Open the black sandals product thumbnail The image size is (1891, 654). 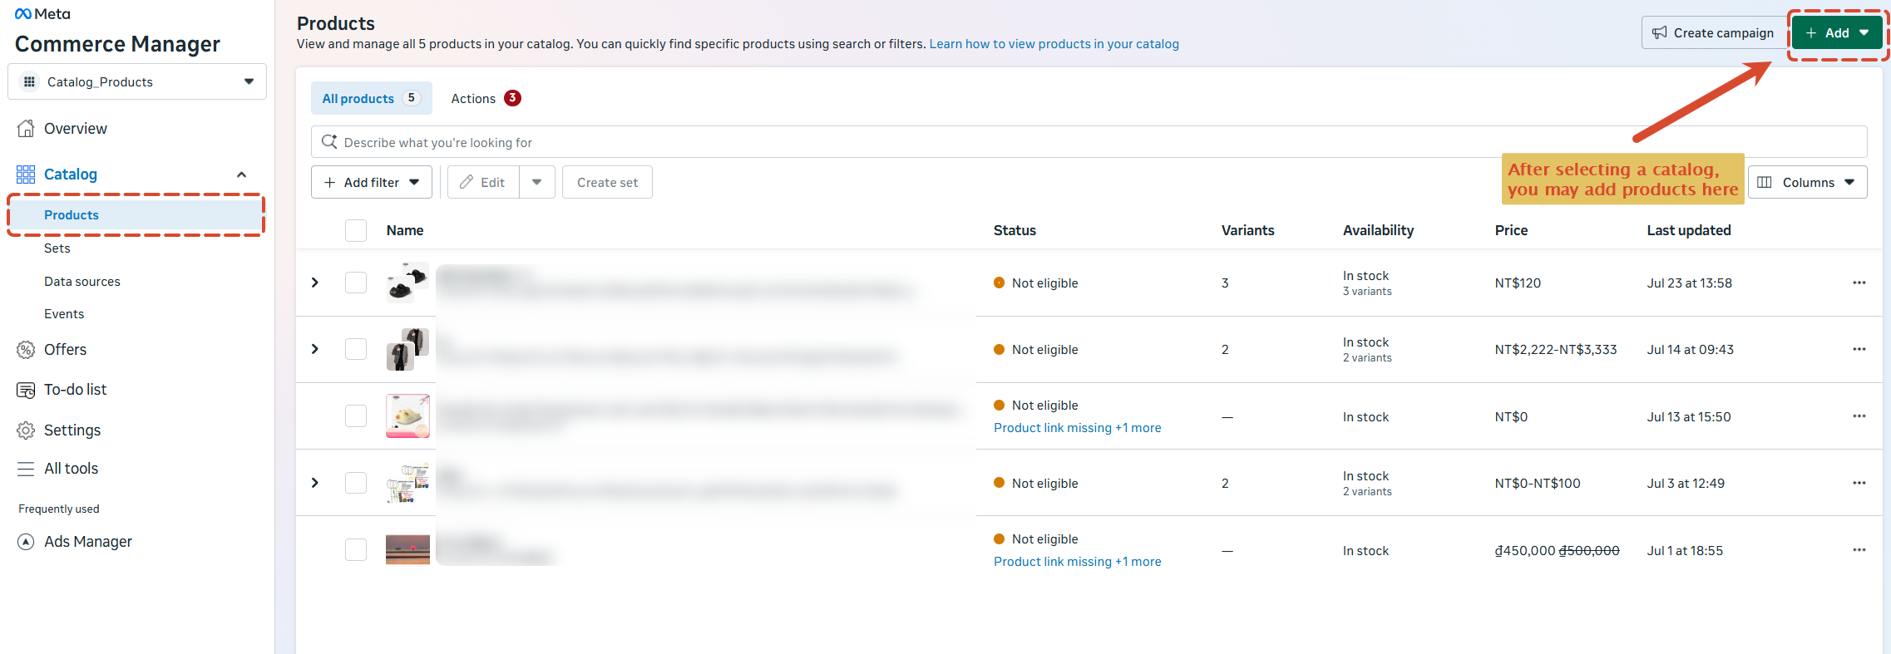[x=407, y=283]
